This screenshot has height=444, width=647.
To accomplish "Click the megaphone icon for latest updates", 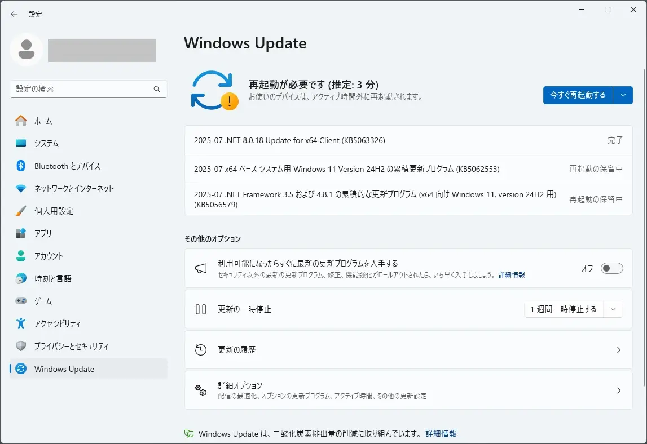I will pyautogui.click(x=201, y=268).
